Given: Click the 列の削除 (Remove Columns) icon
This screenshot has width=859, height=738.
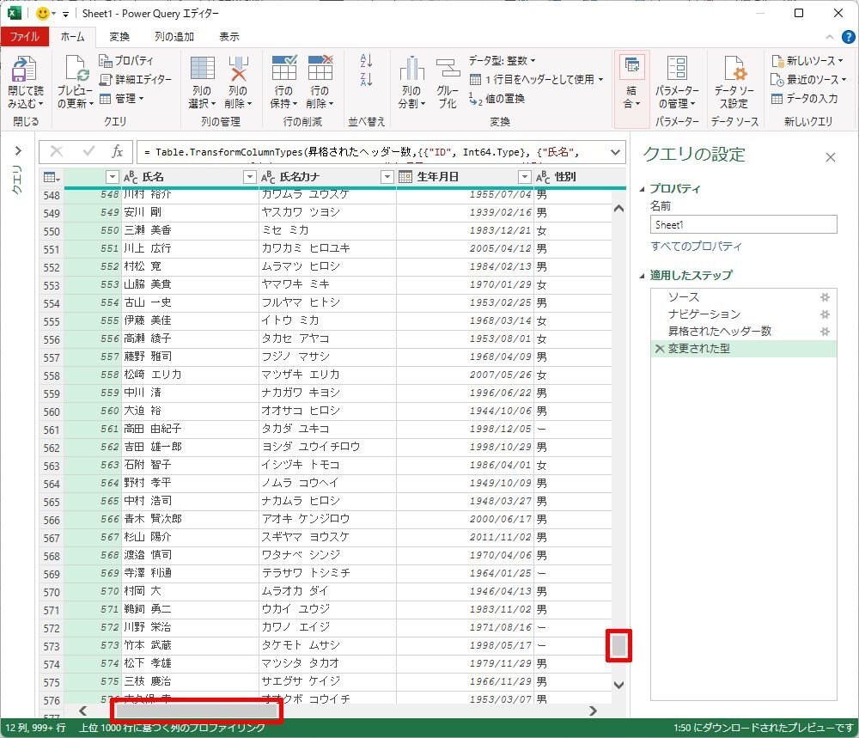Looking at the screenshot, I should tap(238, 70).
